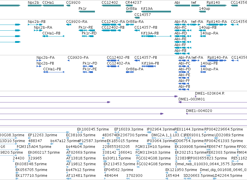Select the CG12402 gene feature
The width and height of the screenshot is (247, 180).
coord(111,5)
